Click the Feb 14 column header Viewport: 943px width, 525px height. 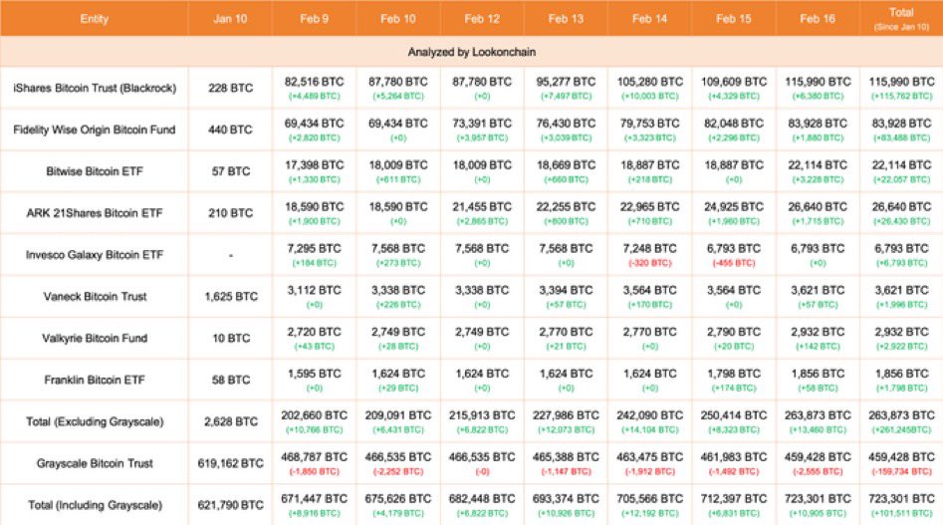pyautogui.click(x=649, y=19)
